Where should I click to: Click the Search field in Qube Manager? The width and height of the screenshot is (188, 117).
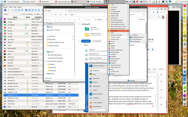[x=15, y=14]
